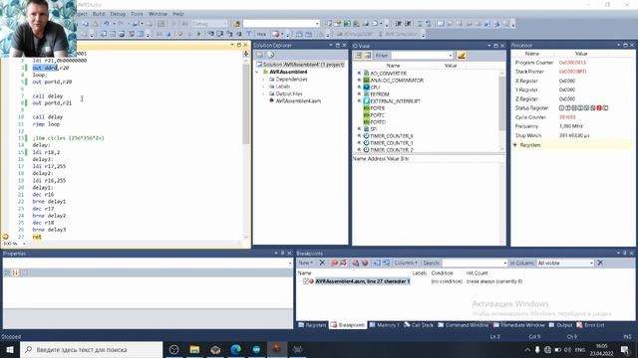This screenshot has height=358, width=638.
Task: Click the breakpoint marker beside line 27
Action: click(x=6, y=237)
